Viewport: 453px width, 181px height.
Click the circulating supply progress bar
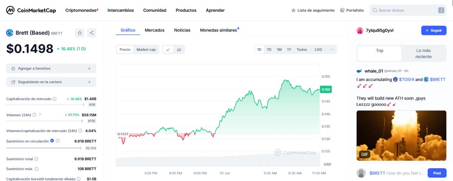coord(43,148)
